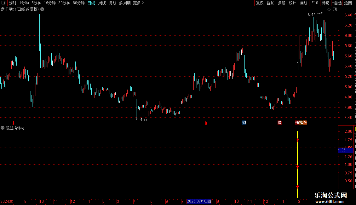Collapse the 股朋指标网 indicator panel chevron

click(3, 128)
